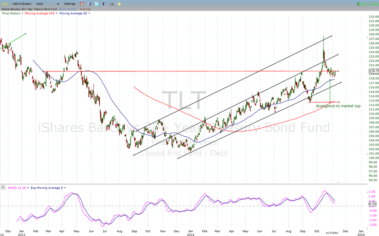Click the Add to Portfolio link
Viewport: 379px width, 236px height.
68,9
